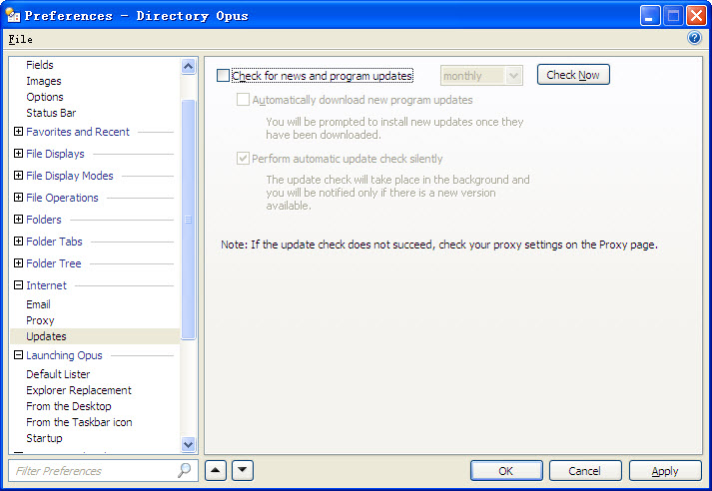Open the Default Lister page
This screenshot has width=712, height=491.
click(58, 374)
